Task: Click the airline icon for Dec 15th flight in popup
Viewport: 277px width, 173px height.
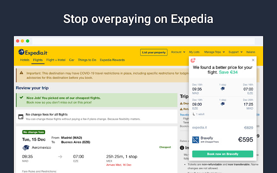Action: click(x=222, y=89)
